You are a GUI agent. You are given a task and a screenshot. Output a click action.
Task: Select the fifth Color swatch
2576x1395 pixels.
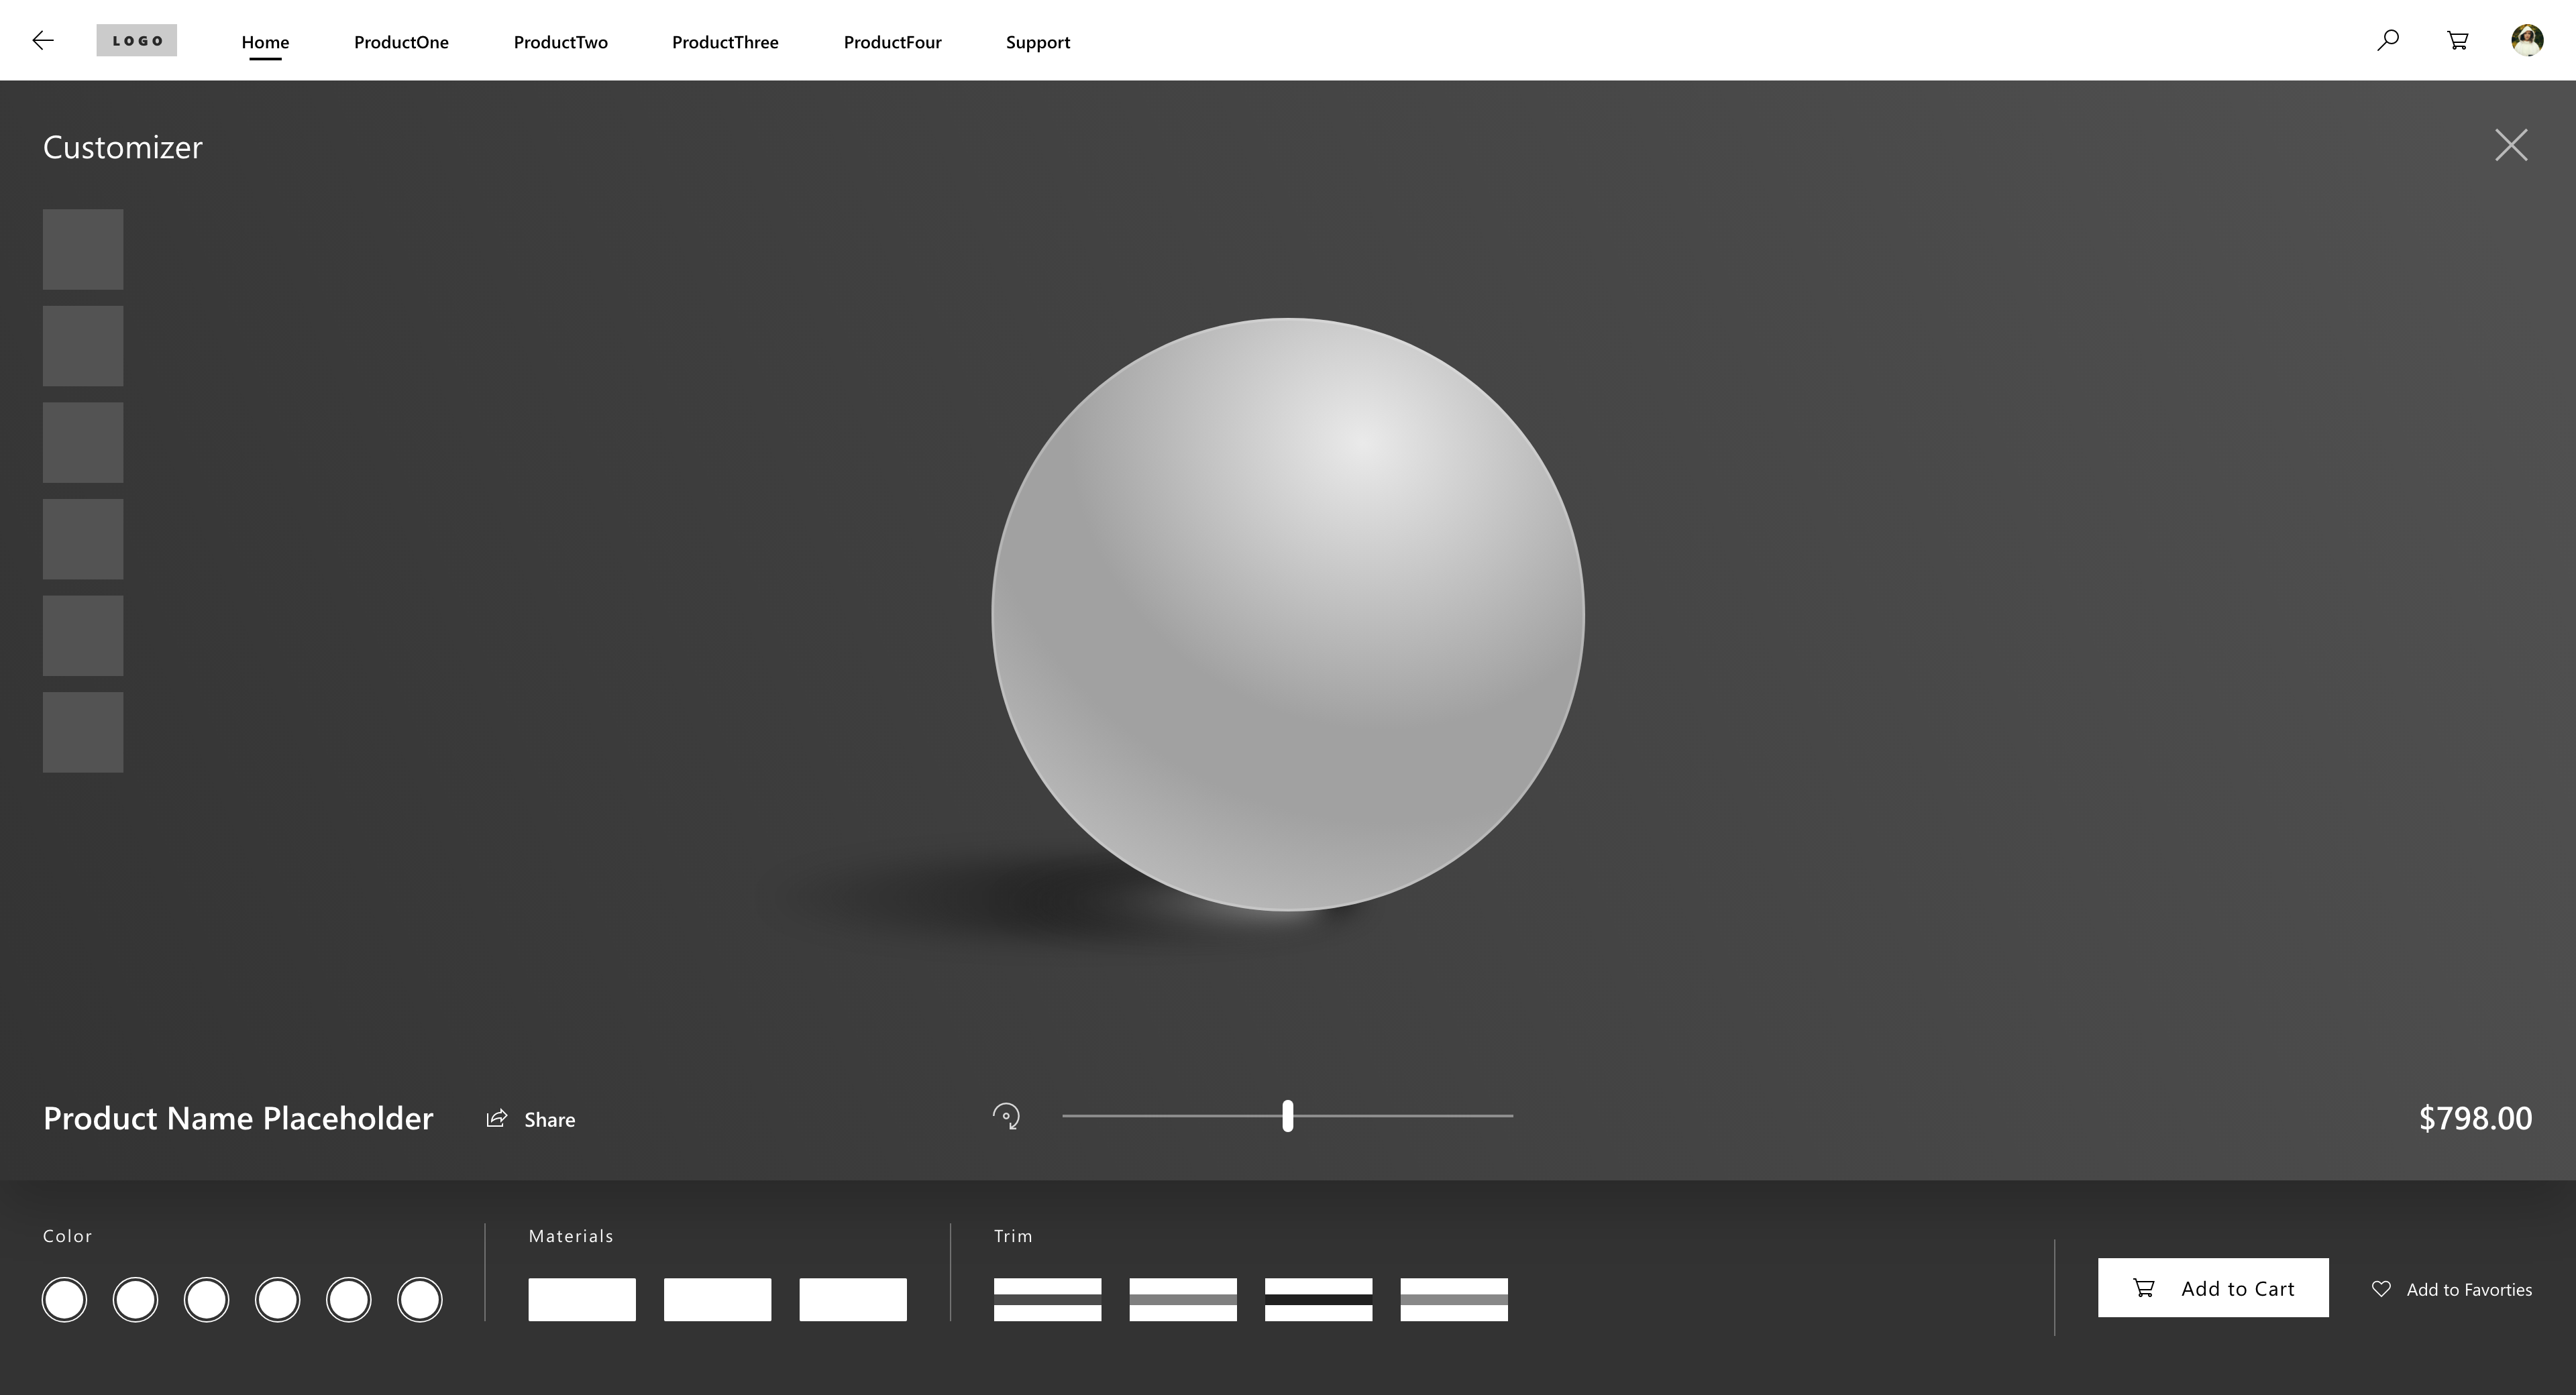348,1300
